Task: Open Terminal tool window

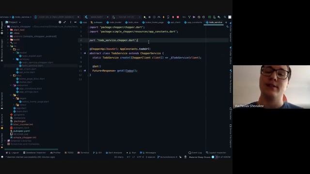Action: [x=83, y=153]
